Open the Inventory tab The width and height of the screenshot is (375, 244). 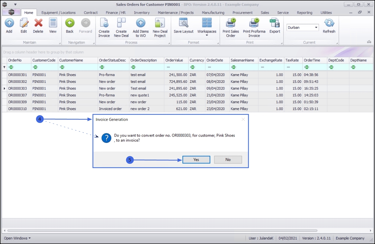(142, 13)
